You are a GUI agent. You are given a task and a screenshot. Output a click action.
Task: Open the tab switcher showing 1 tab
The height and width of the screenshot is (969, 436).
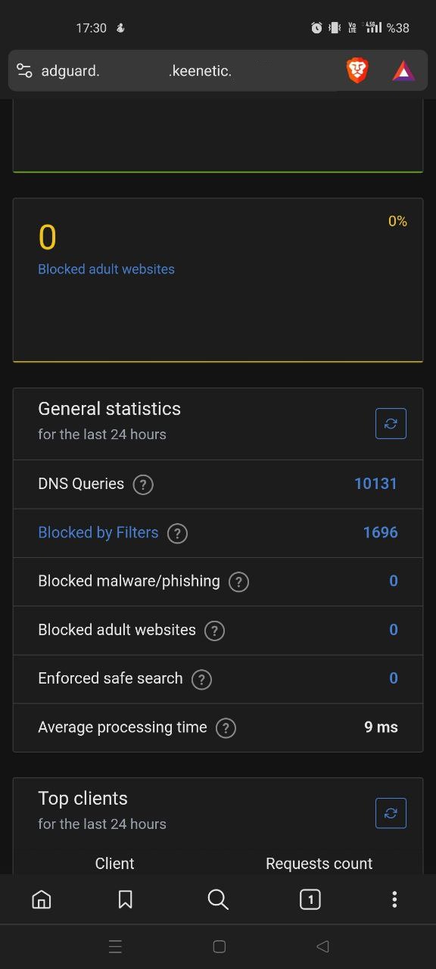click(310, 899)
